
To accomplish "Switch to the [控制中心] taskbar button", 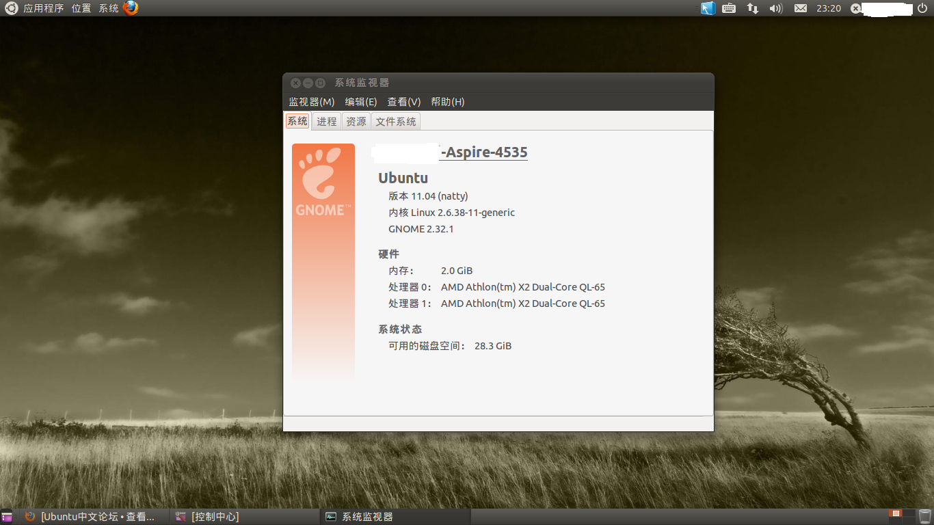I will 243,517.
